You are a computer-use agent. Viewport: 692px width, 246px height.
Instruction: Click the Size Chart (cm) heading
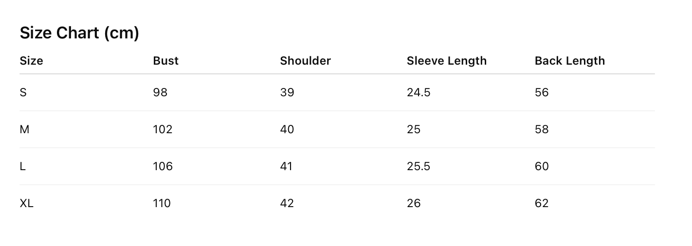click(x=79, y=33)
